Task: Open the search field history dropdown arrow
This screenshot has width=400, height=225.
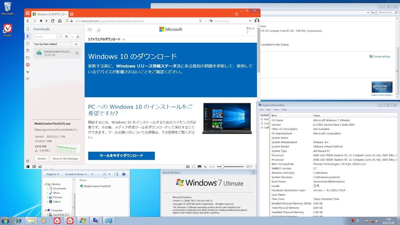Action: [250, 21]
